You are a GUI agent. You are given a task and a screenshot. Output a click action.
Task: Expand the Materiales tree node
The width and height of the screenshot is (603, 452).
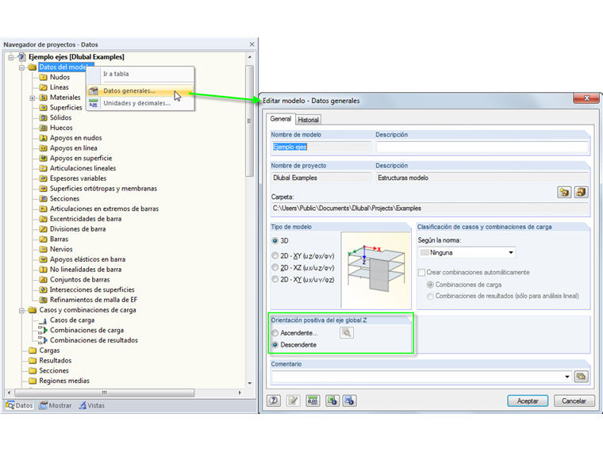point(33,98)
